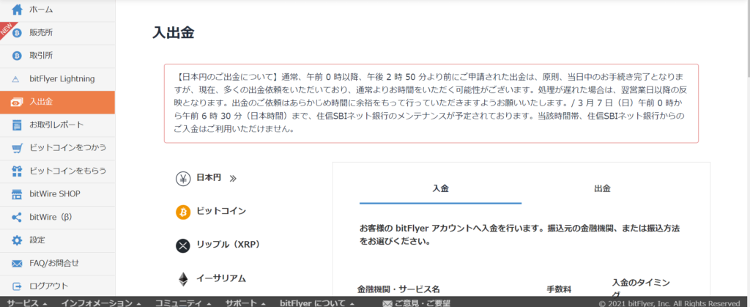750x307 pixels.
Task: Click the shopping cart icon for ビットコインをつかう
Action: coord(18,148)
